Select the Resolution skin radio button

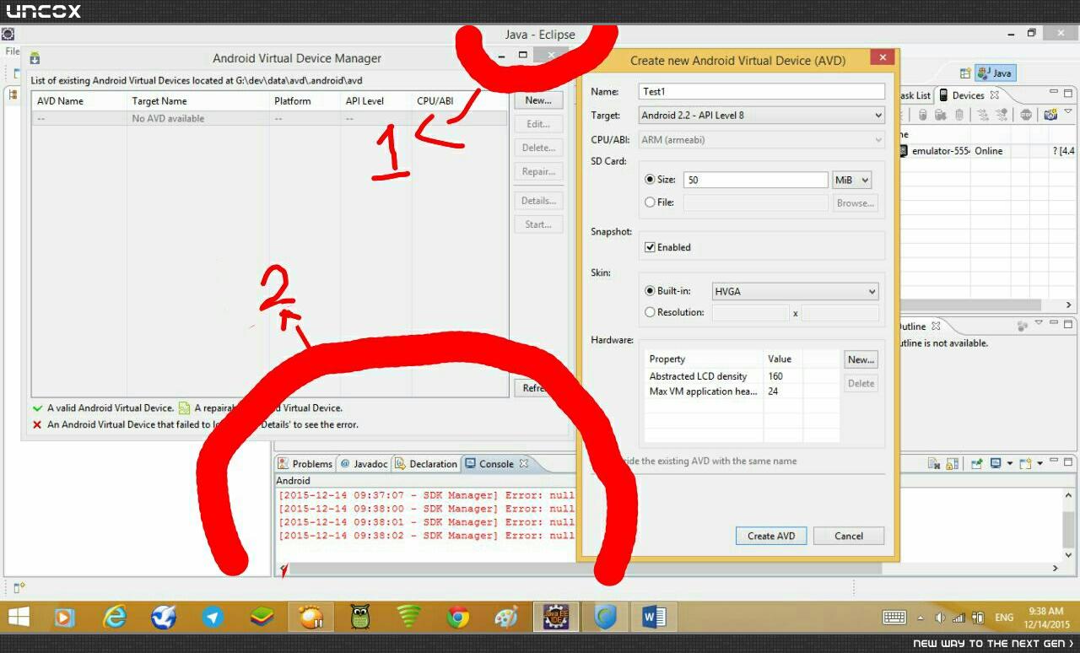pos(650,312)
